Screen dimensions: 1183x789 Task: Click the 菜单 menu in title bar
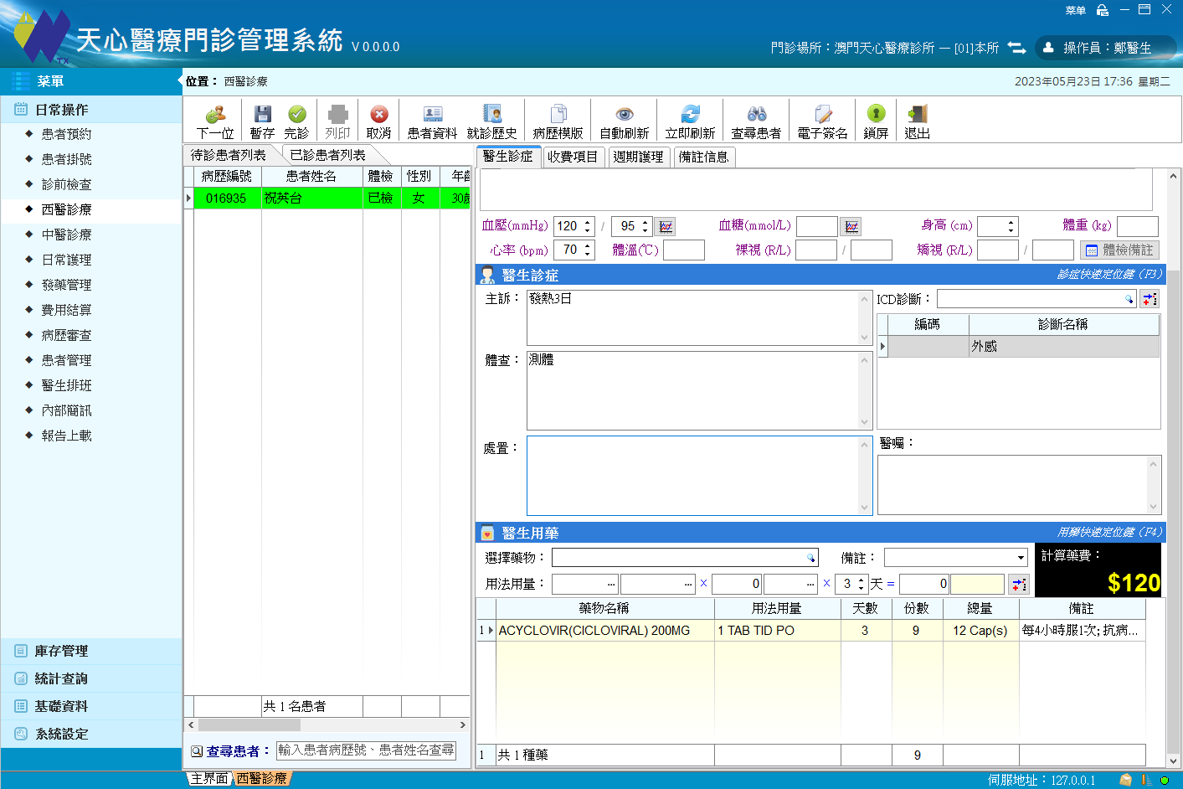(1076, 10)
